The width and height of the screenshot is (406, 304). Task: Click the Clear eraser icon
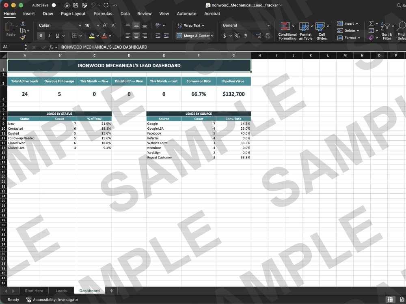(371, 38)
